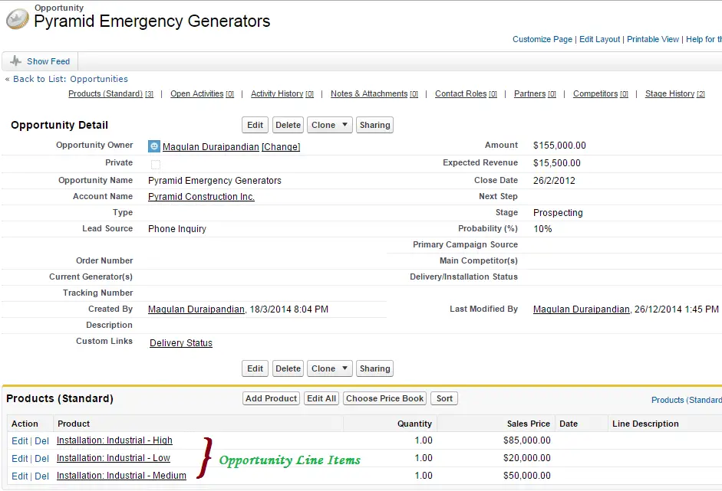The image size is (722, 491).
Task: Open the Opportunity Owner Magulan Duraipandian link
Action: click(211, 146)
